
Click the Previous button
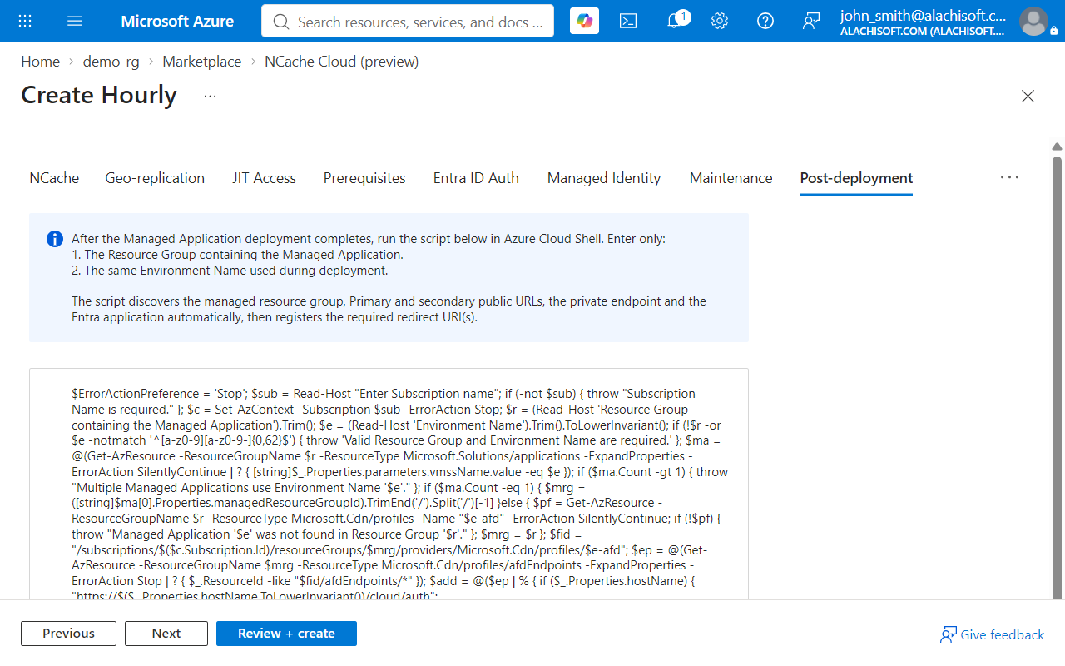68,634
